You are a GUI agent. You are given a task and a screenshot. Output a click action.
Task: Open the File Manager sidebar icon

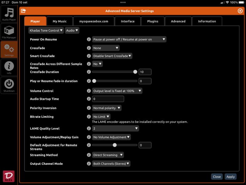9,32
